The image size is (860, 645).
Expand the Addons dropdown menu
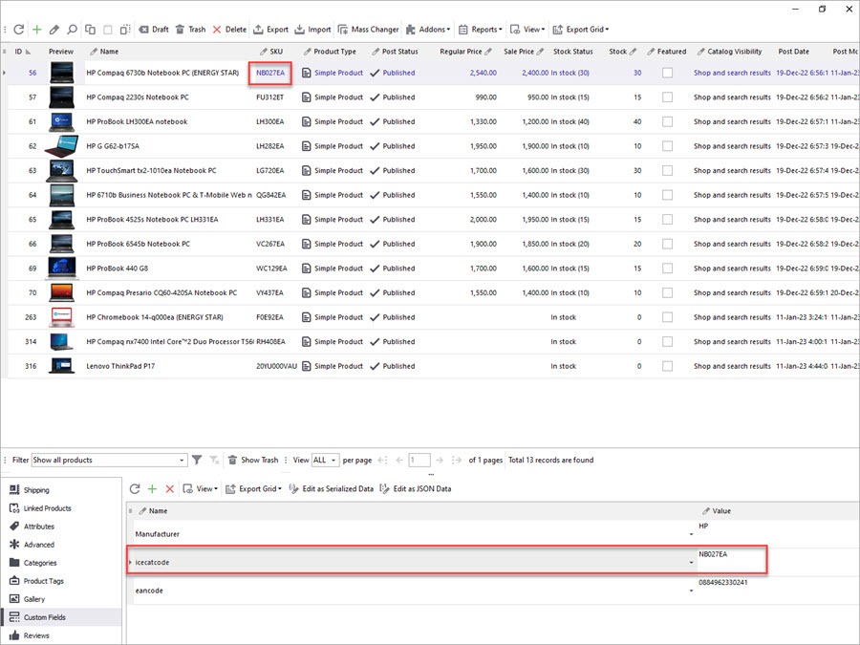[430, 30]
